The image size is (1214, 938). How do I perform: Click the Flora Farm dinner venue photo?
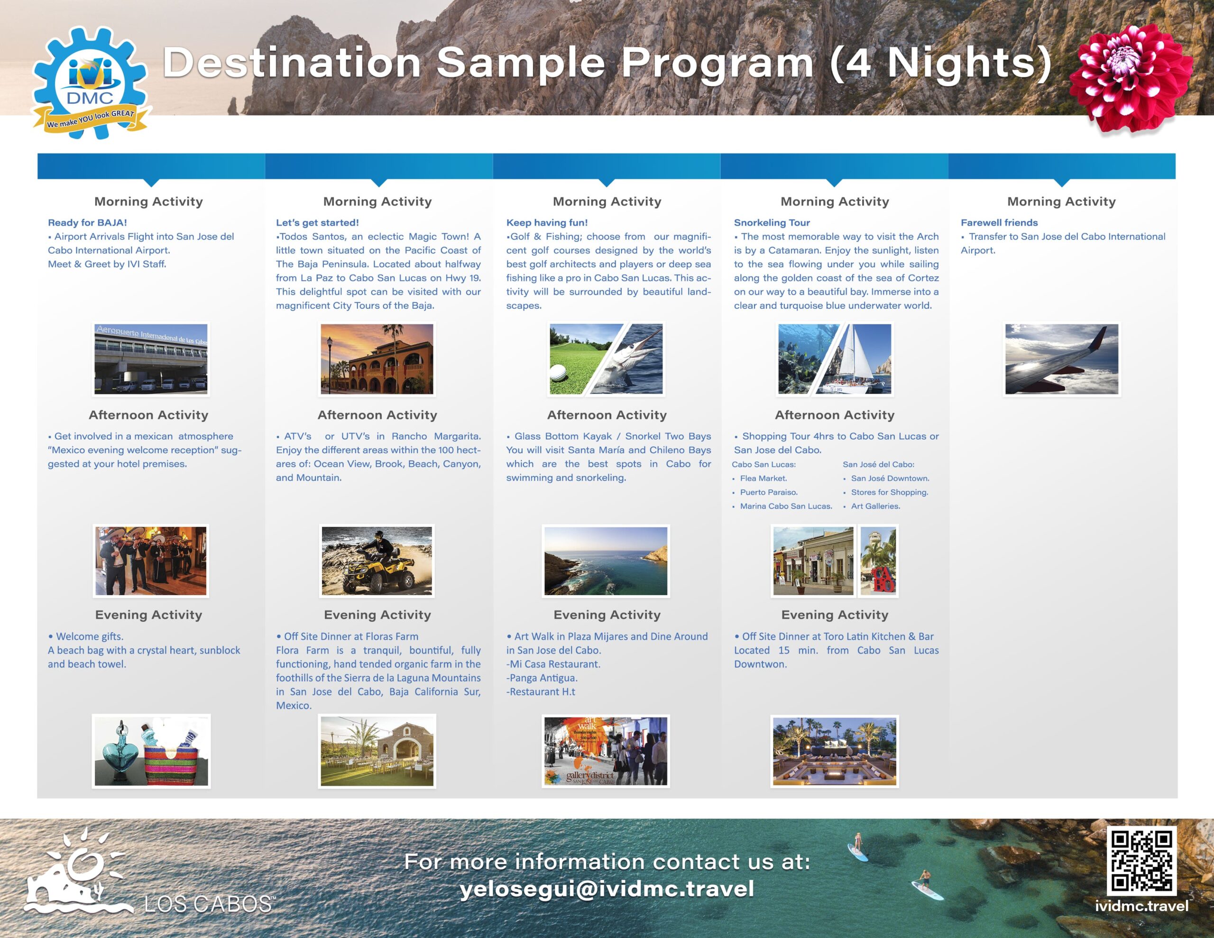[x=377, y=751]
